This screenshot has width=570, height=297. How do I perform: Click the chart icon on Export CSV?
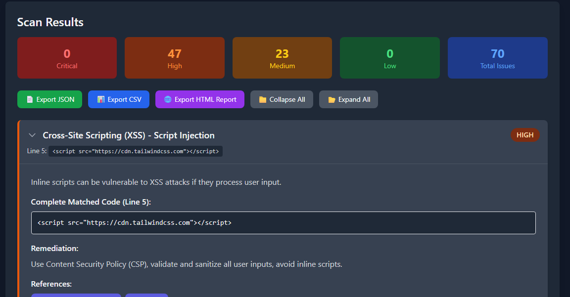[101, 99]
